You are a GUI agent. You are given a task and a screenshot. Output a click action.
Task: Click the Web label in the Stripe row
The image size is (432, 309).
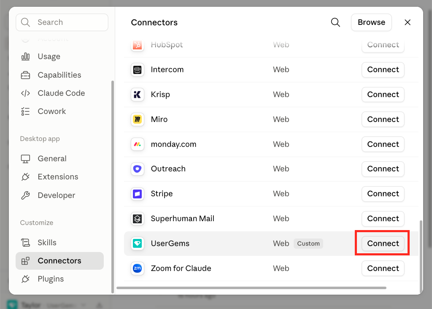(281, 194)
